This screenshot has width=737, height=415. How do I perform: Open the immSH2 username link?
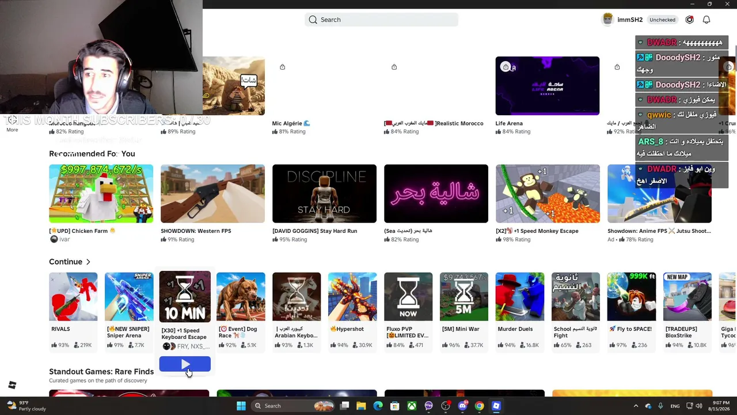pyautogui.click(x=630, y=20)
